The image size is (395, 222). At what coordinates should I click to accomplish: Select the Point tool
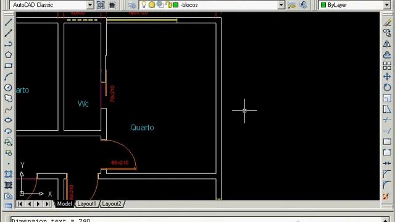point(8,163)
